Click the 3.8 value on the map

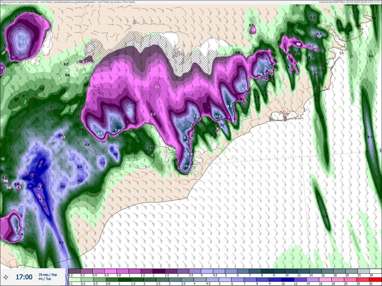click(150, 148)
